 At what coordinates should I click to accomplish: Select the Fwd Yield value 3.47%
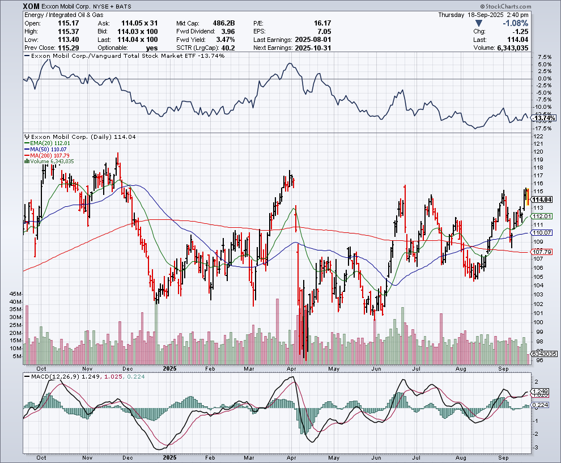coord(226,40)
